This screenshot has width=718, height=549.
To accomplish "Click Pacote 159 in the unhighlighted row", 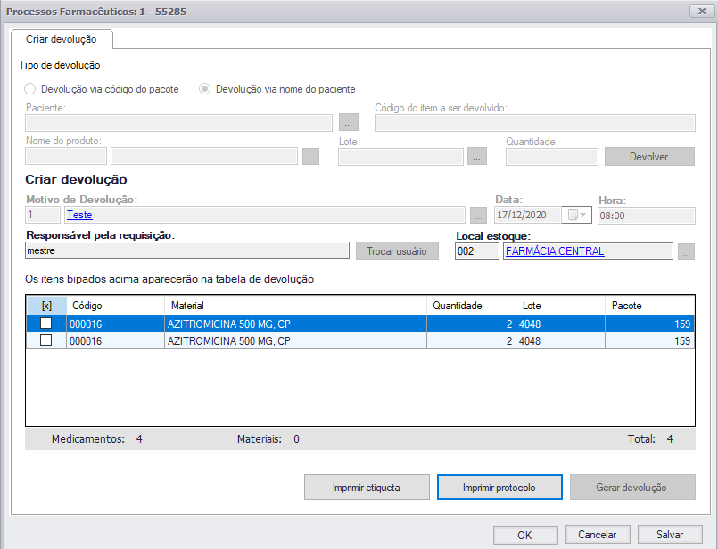I will pos(650,340).
